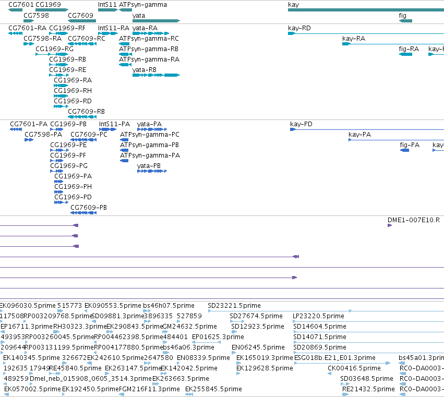Click the EK255845.5prime EST label

[213, 389]
